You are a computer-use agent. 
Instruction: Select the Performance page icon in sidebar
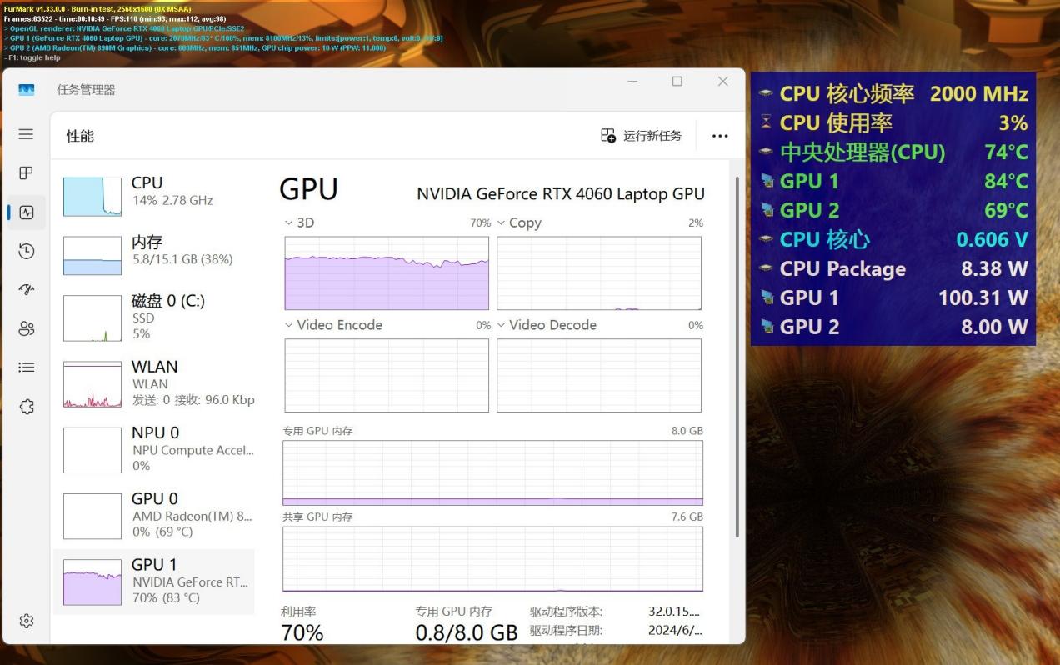point(26,212)
